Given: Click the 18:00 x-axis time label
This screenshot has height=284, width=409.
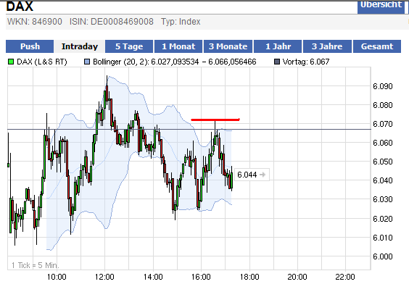Looking at the screenshot, I should 249,277.
